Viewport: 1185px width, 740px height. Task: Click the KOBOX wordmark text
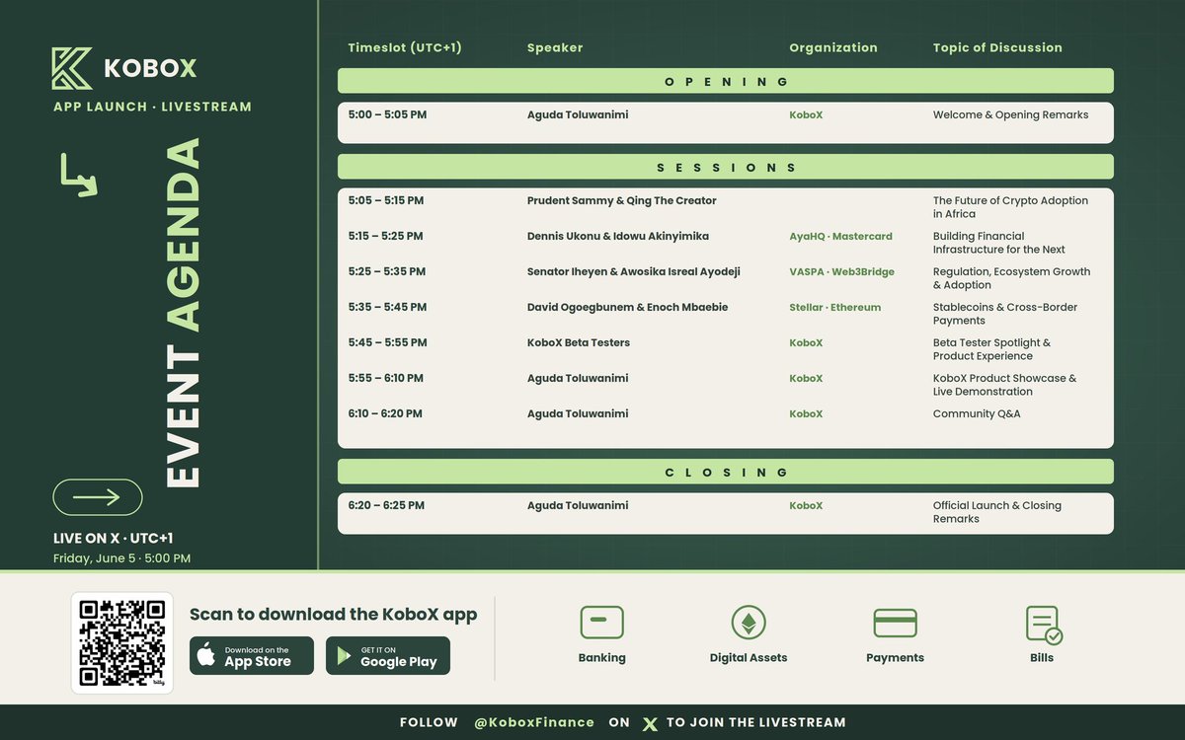150,69
